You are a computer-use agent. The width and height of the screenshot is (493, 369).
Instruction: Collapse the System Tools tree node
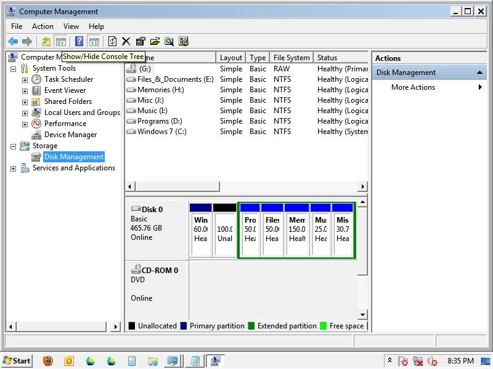(x=14, y=69)
